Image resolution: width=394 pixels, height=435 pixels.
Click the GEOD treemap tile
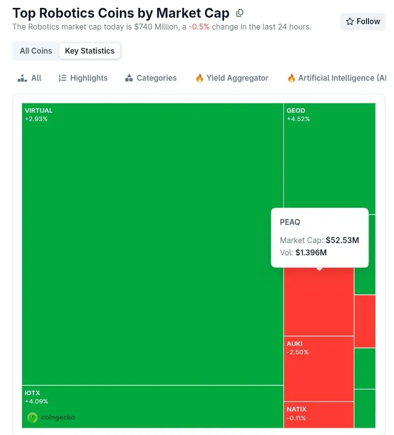[x=329, y=157]
